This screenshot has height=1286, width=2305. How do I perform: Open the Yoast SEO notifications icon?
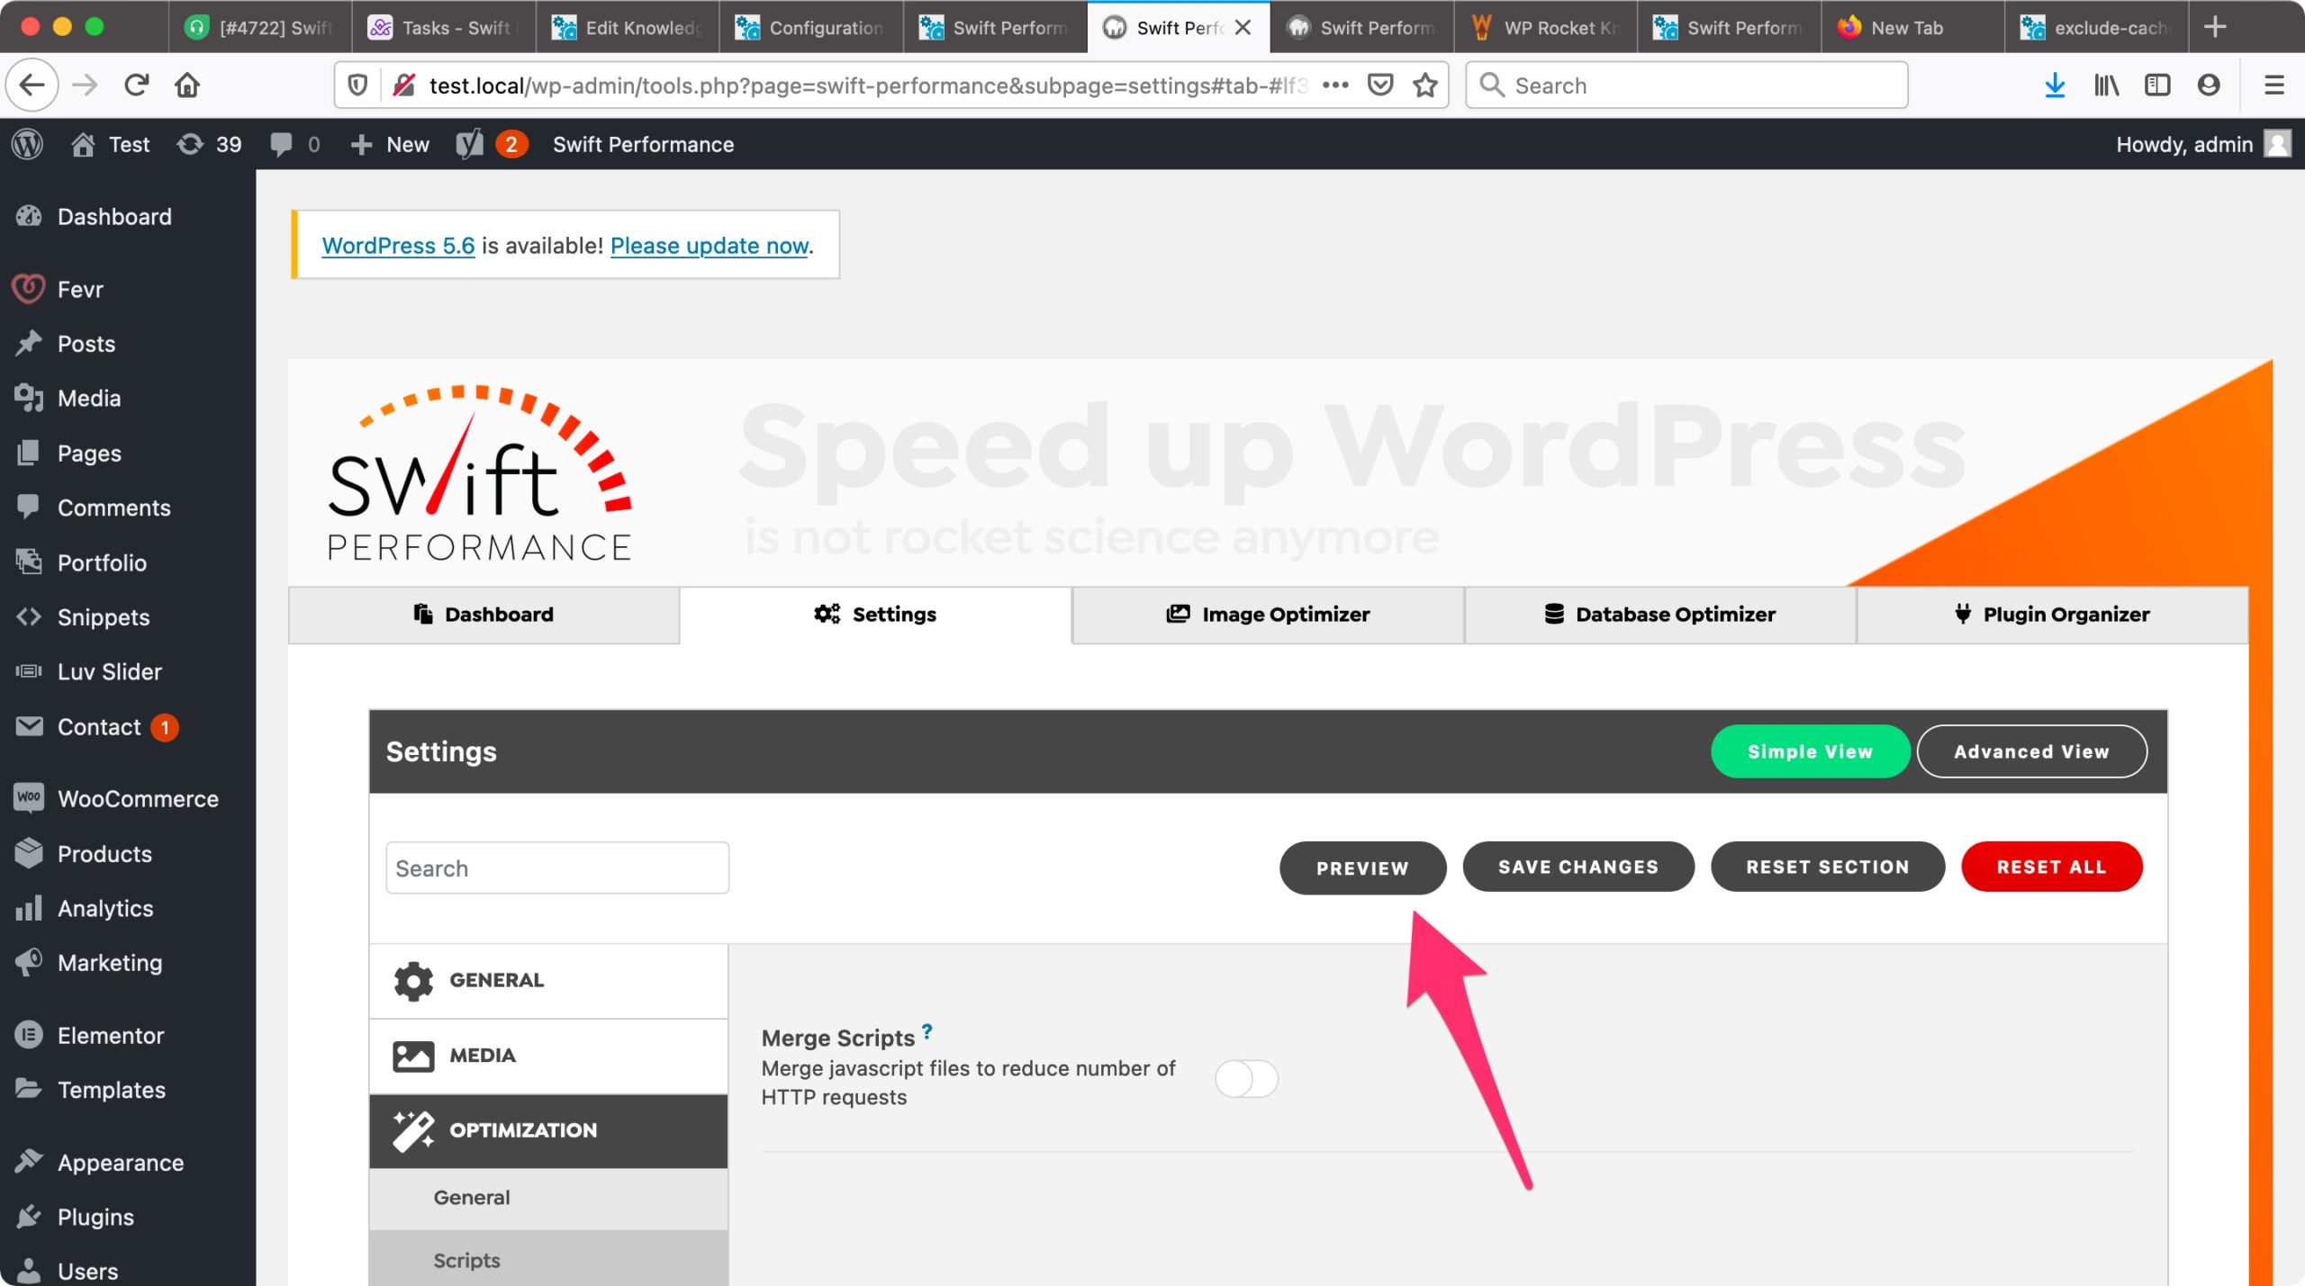[x=492, y=144]
